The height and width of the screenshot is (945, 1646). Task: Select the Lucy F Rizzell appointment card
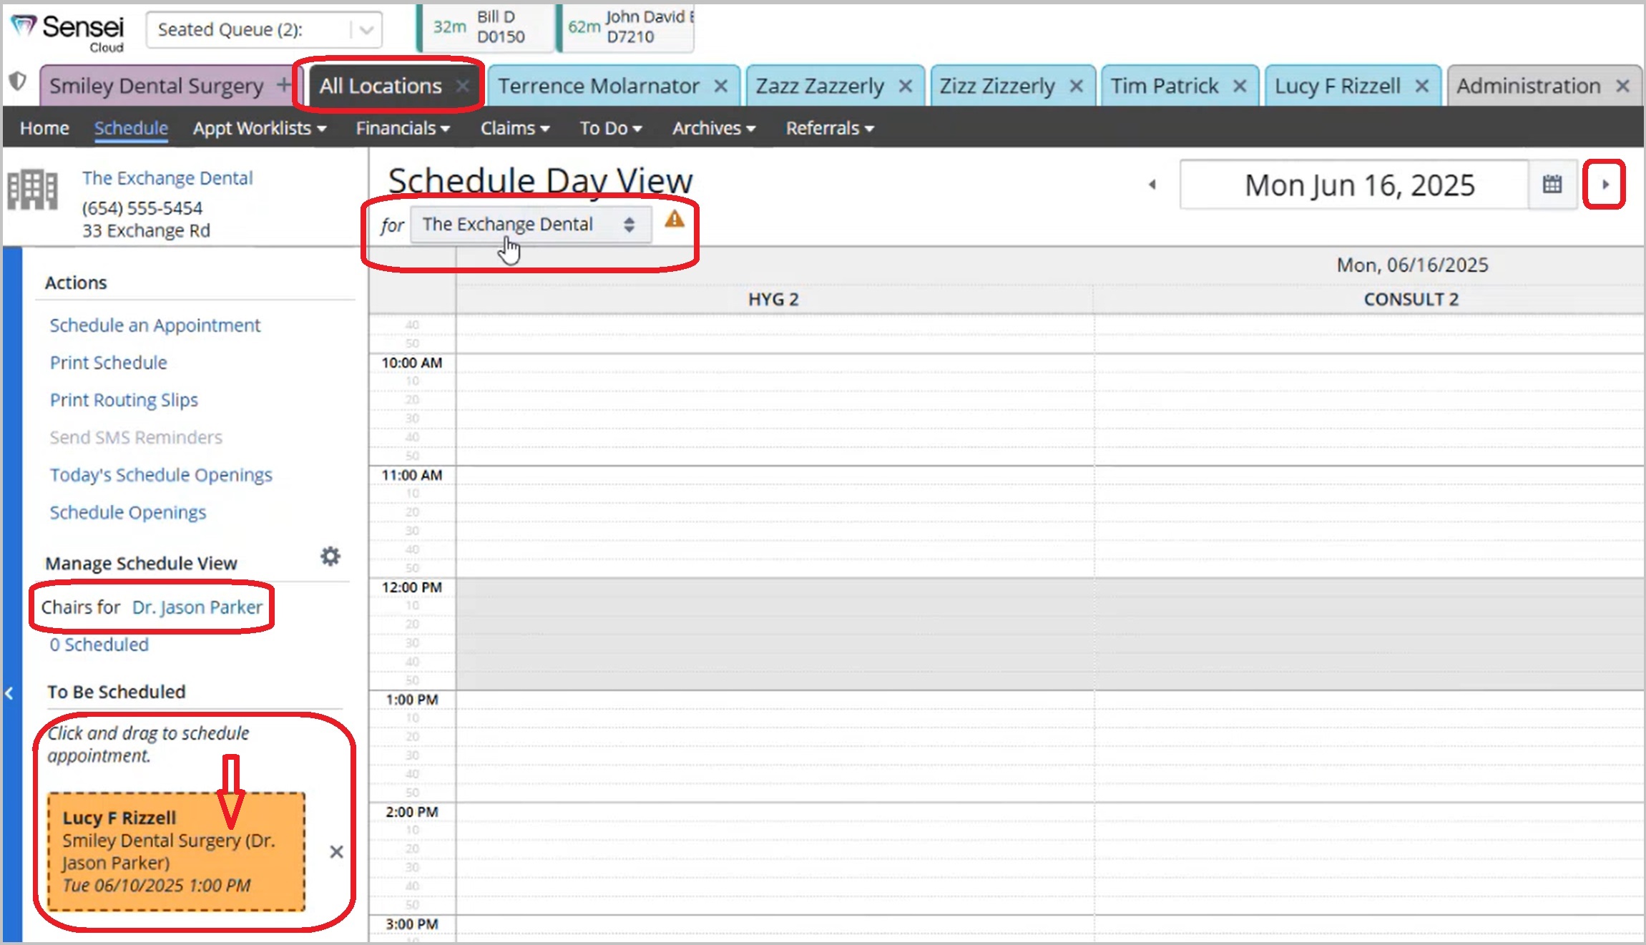tap(176, 851)
